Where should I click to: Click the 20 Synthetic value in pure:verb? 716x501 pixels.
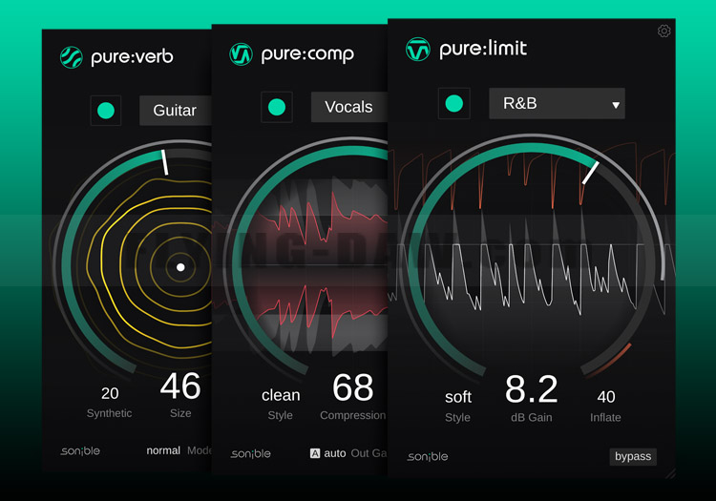click(110, 393)
